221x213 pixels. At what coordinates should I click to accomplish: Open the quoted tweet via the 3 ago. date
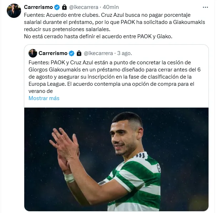point(124,53)
